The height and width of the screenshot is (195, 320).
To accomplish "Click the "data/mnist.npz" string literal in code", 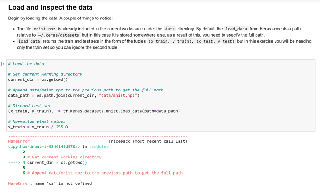I will 112,95.
